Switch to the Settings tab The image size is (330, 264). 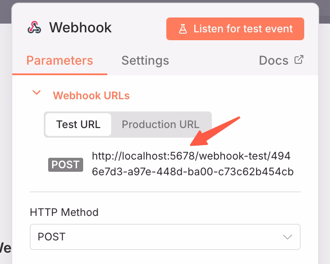[145, 60]
